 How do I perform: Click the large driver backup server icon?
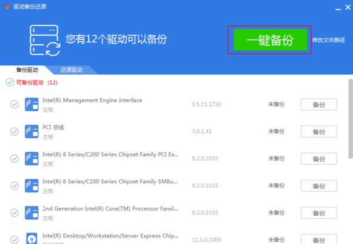pyautogui.click(x=45, y=40)
